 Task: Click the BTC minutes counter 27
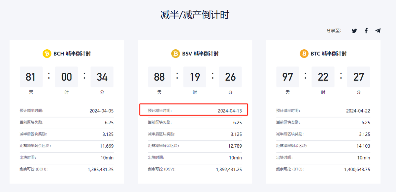359,77
